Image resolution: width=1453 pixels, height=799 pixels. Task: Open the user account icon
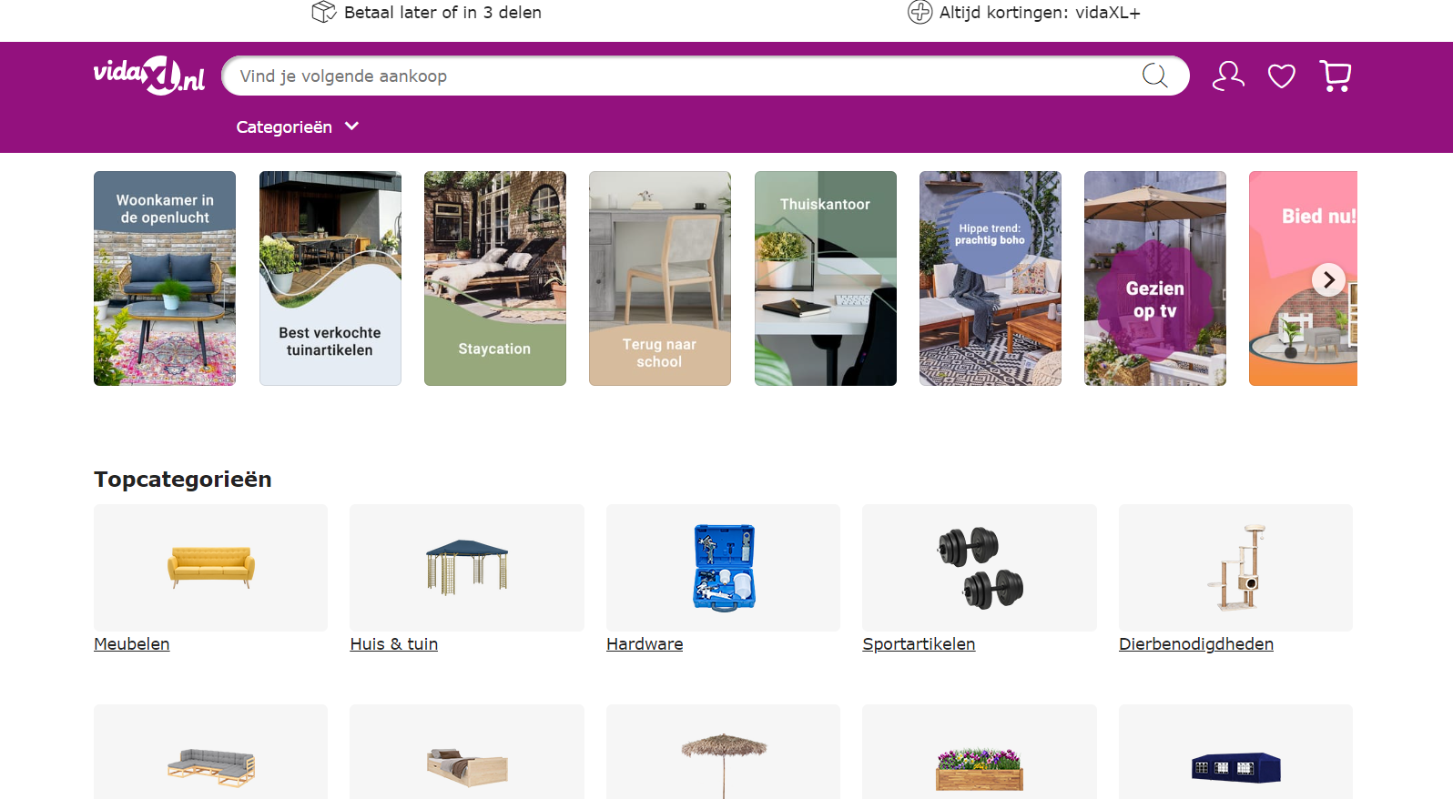pyautogui.click(x=1228, y=76)
